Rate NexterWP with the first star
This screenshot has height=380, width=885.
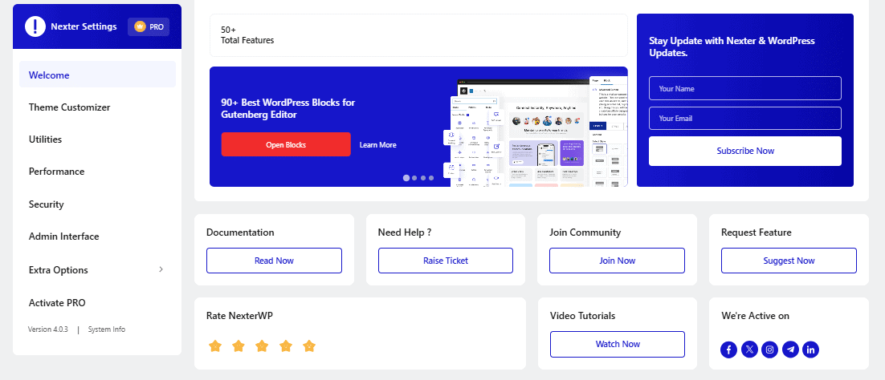coord(214,346)
